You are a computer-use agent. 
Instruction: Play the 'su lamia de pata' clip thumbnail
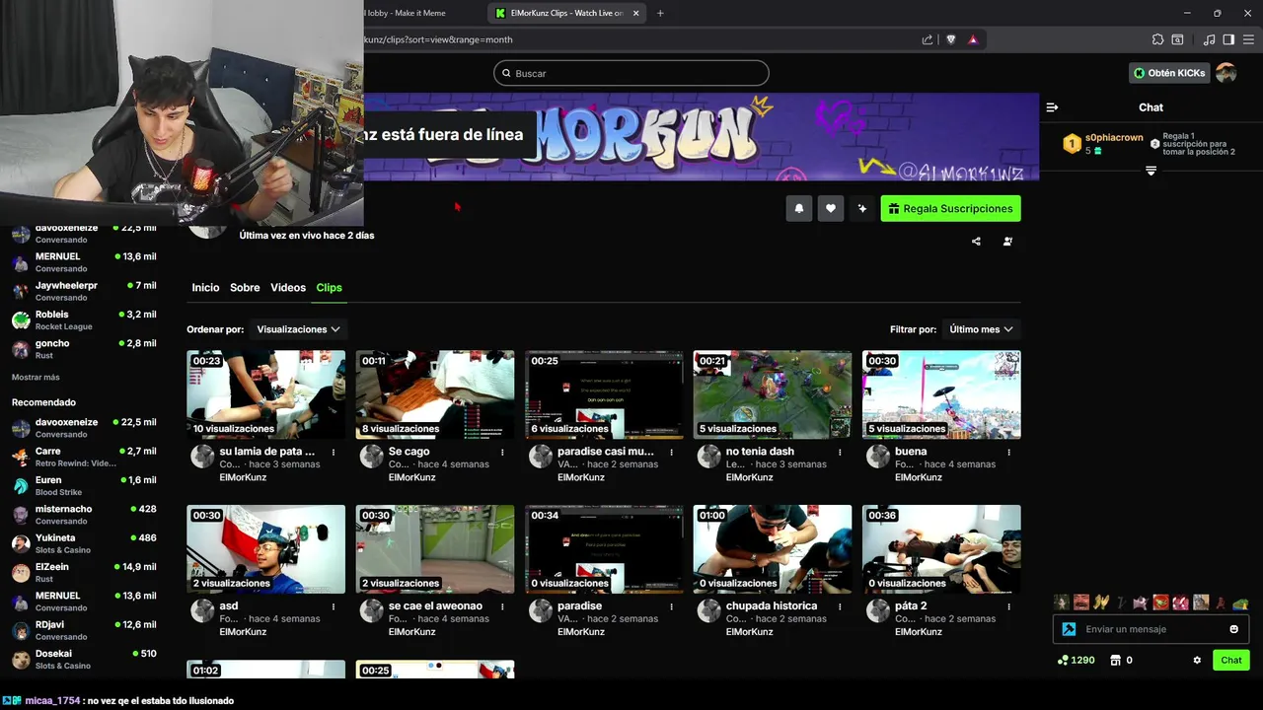(x=266, y=394)
